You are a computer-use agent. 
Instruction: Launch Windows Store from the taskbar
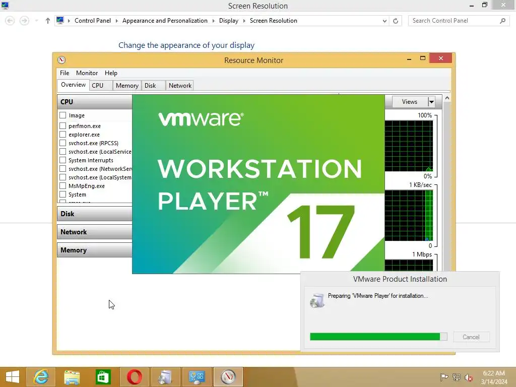(x=103, y=377)
